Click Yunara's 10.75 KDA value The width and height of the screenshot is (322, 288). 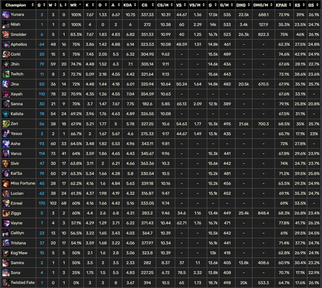[130, 15]
